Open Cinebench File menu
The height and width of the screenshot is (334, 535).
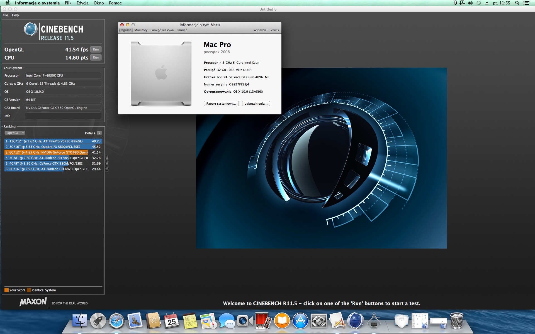coord(5,15)
